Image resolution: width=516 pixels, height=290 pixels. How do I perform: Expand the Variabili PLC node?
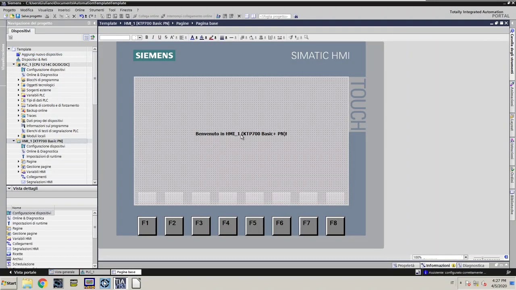pos(18,95)
